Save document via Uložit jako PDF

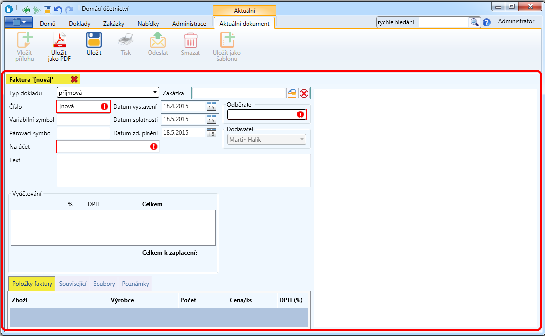click(59, 47)
